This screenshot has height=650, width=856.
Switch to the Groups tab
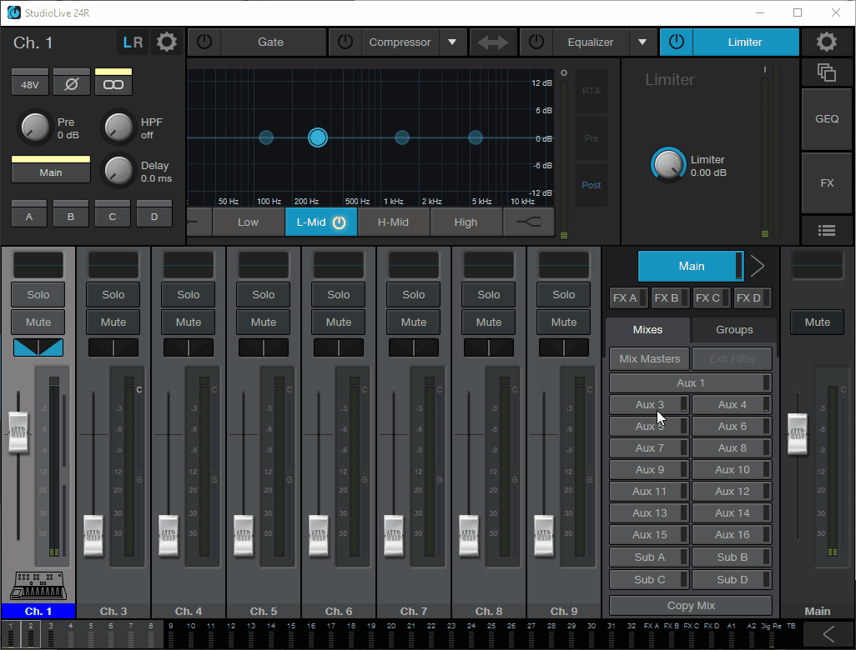coord(734,330)
